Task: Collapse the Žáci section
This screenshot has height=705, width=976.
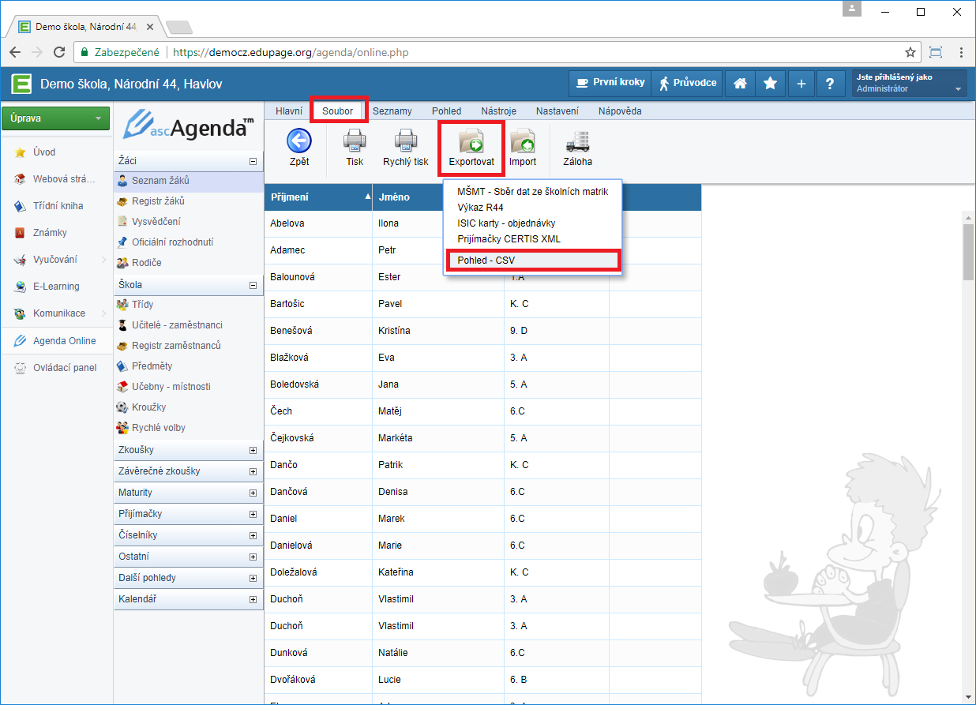Action: click(253, 161)
